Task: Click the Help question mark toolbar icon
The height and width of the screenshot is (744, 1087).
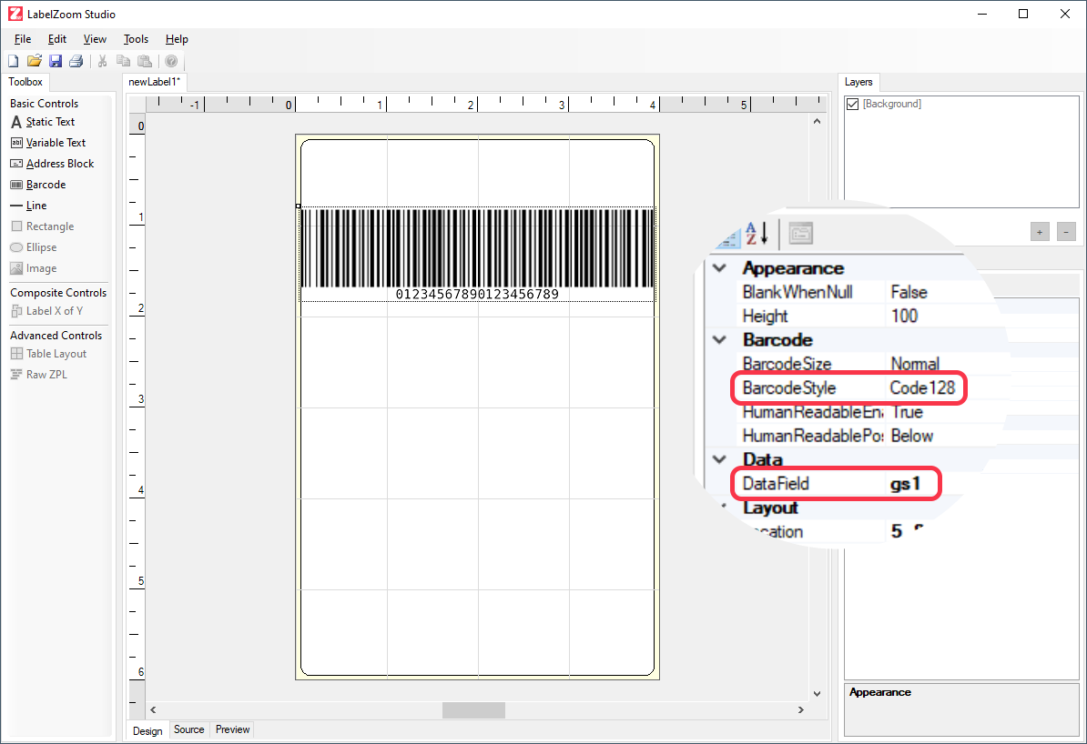Action: tap(171, 61)
